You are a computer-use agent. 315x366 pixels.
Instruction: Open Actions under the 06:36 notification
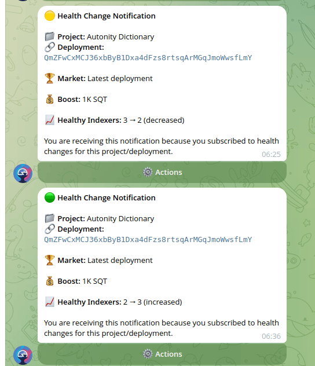tap(162, 354)
